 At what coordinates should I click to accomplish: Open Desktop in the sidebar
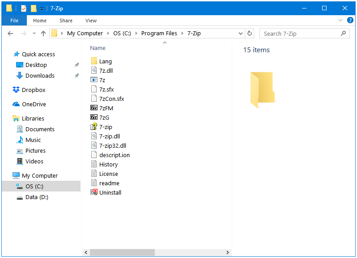coord(32,65)
